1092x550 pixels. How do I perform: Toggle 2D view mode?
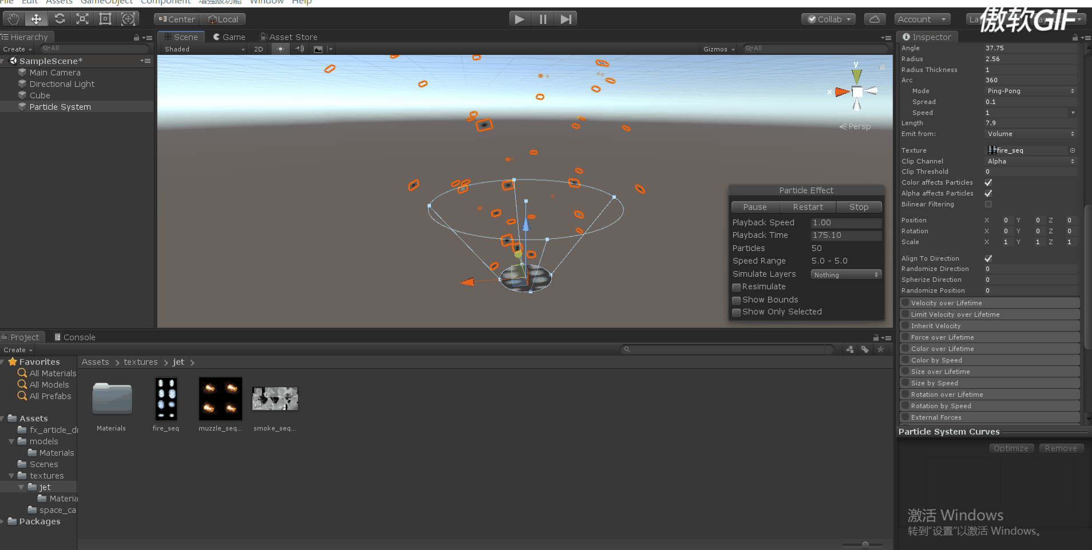click(x=259, y=49)
